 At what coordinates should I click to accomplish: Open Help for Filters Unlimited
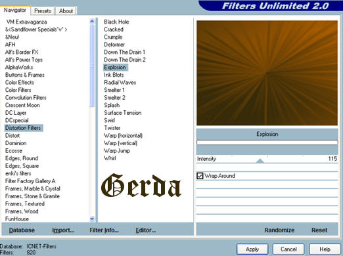tap(325, 249)
